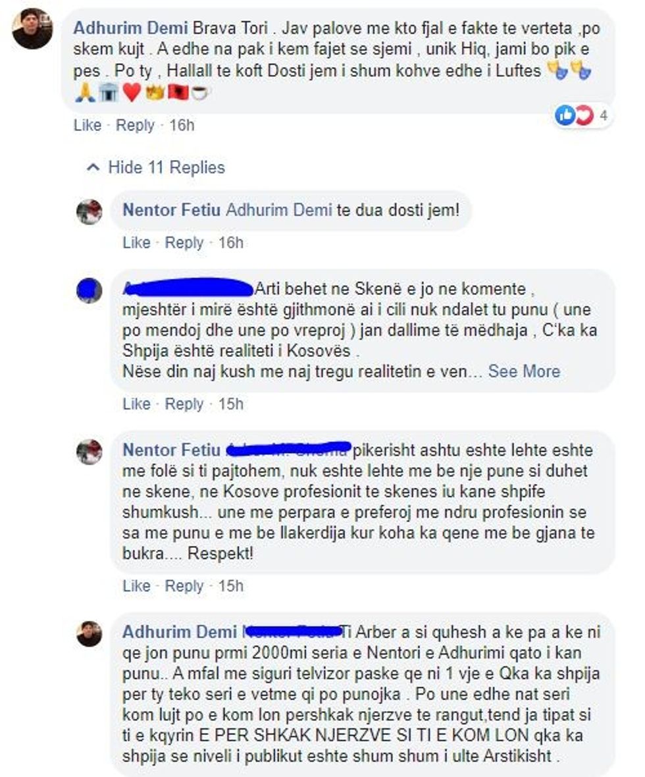Open Adhurim Demi name link in top comment
Image resolution: width=645 pixels, height=777 pixels.
pos(130,28)
